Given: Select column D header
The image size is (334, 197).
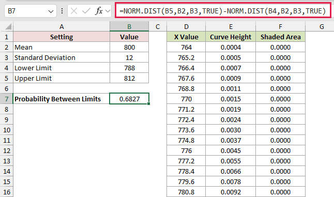Looking at the screenshot, I should (186, 26).
